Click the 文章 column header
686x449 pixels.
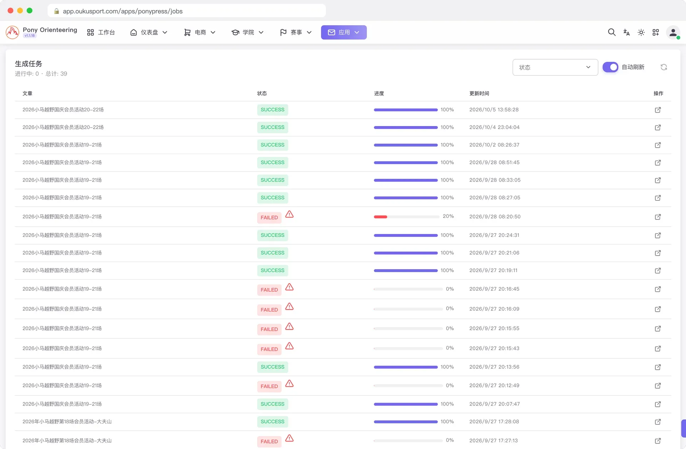28,93
